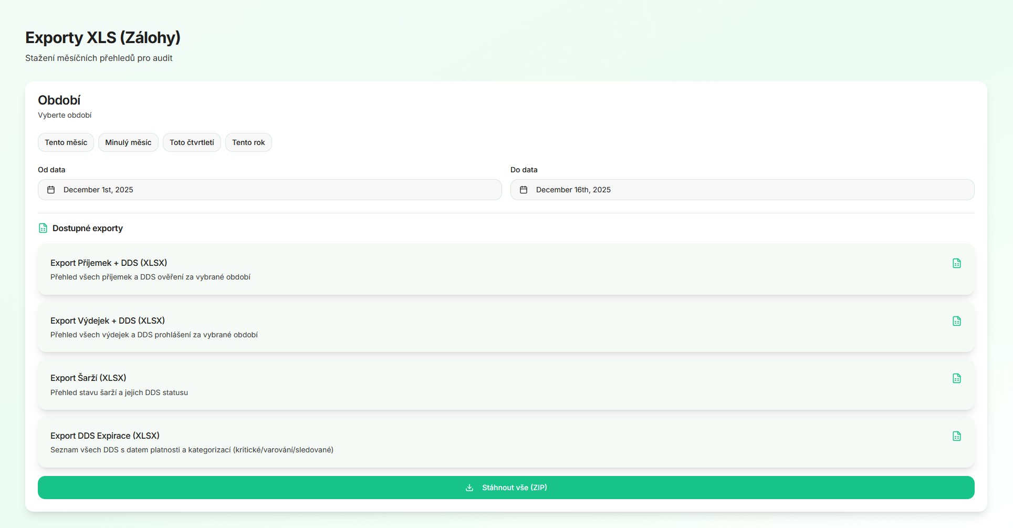Click document icon beside Dostupné exporty heading

click(43, 228)
